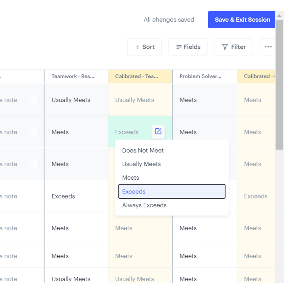Image resolution: width=296 pixels, height=283 pixels.
Task: Click the 'Calibrated - Tea...' column header
Action: coord(140,76)
